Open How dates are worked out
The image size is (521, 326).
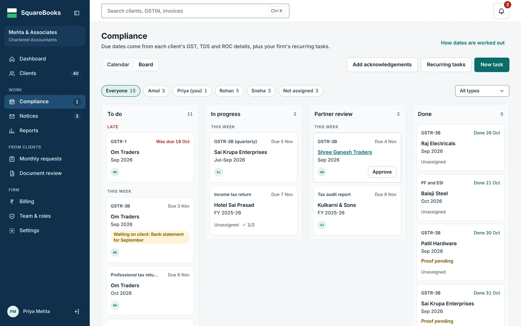point(473,43)
